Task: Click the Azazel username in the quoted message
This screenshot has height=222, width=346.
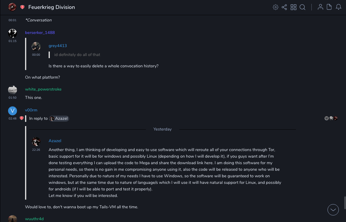Action: [x=55, y=141]
